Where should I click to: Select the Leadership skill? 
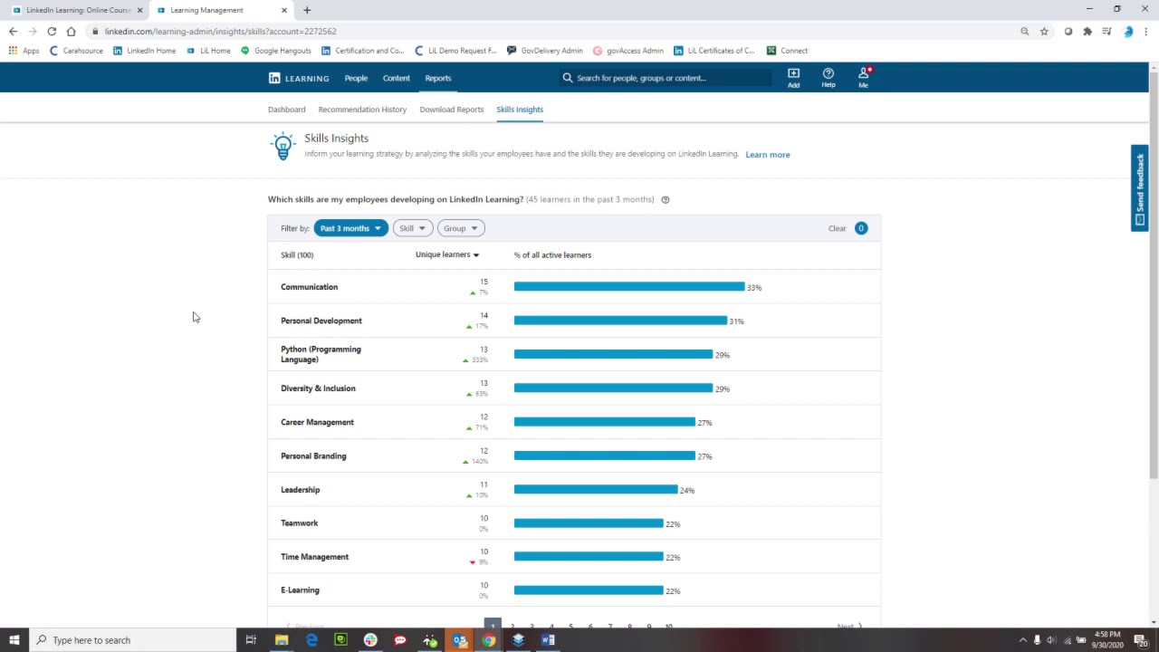click(300, 490)
